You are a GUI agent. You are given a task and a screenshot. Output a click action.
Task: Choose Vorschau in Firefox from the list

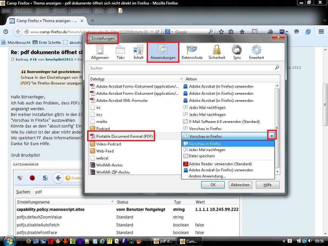[228, 144]
